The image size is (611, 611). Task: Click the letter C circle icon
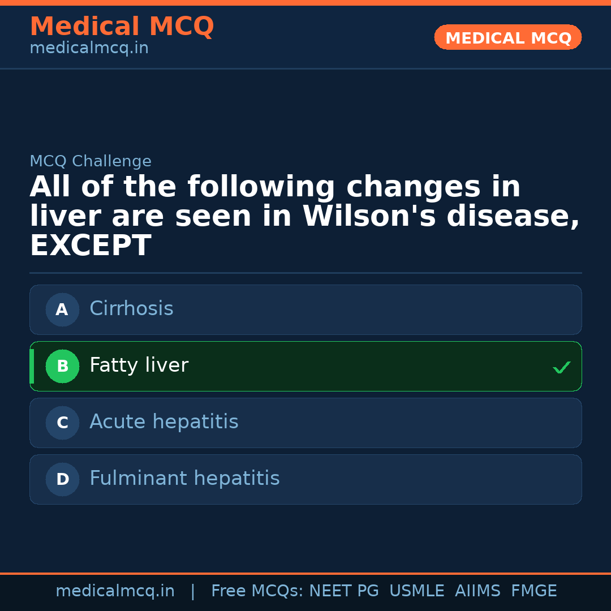[x=62, y=423]
